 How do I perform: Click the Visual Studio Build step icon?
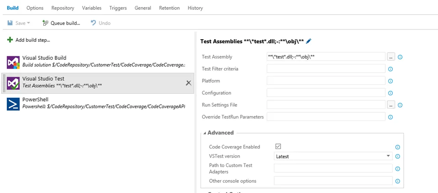13,62
